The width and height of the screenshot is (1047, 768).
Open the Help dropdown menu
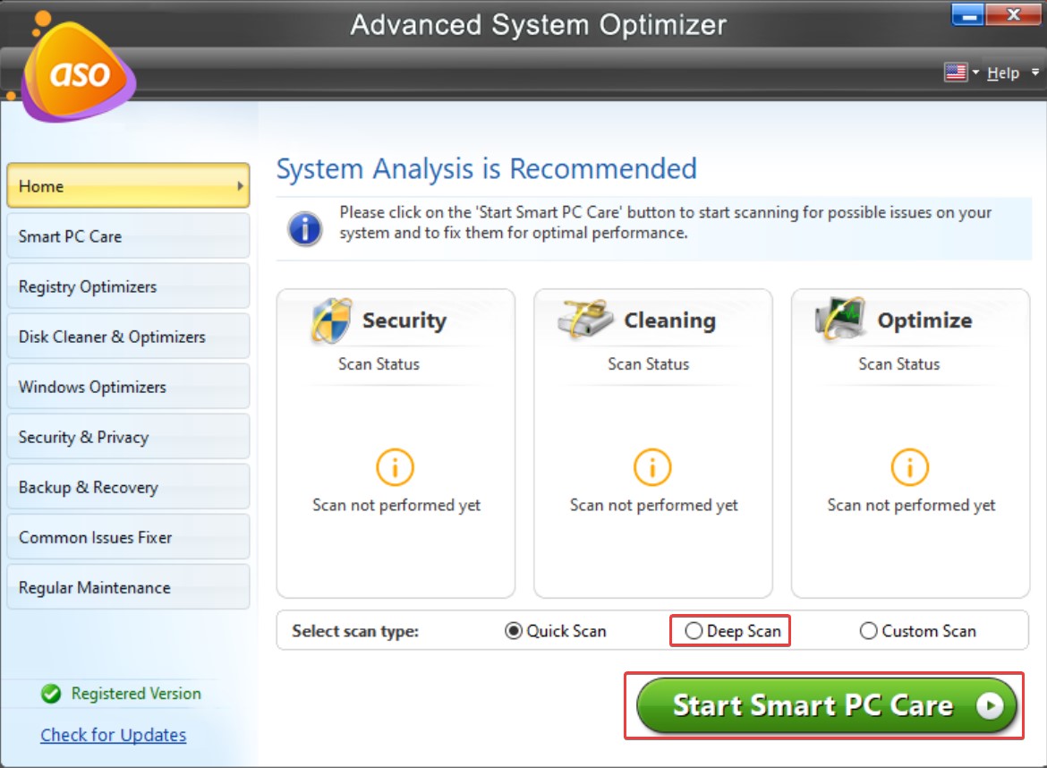pos(1004,73)
